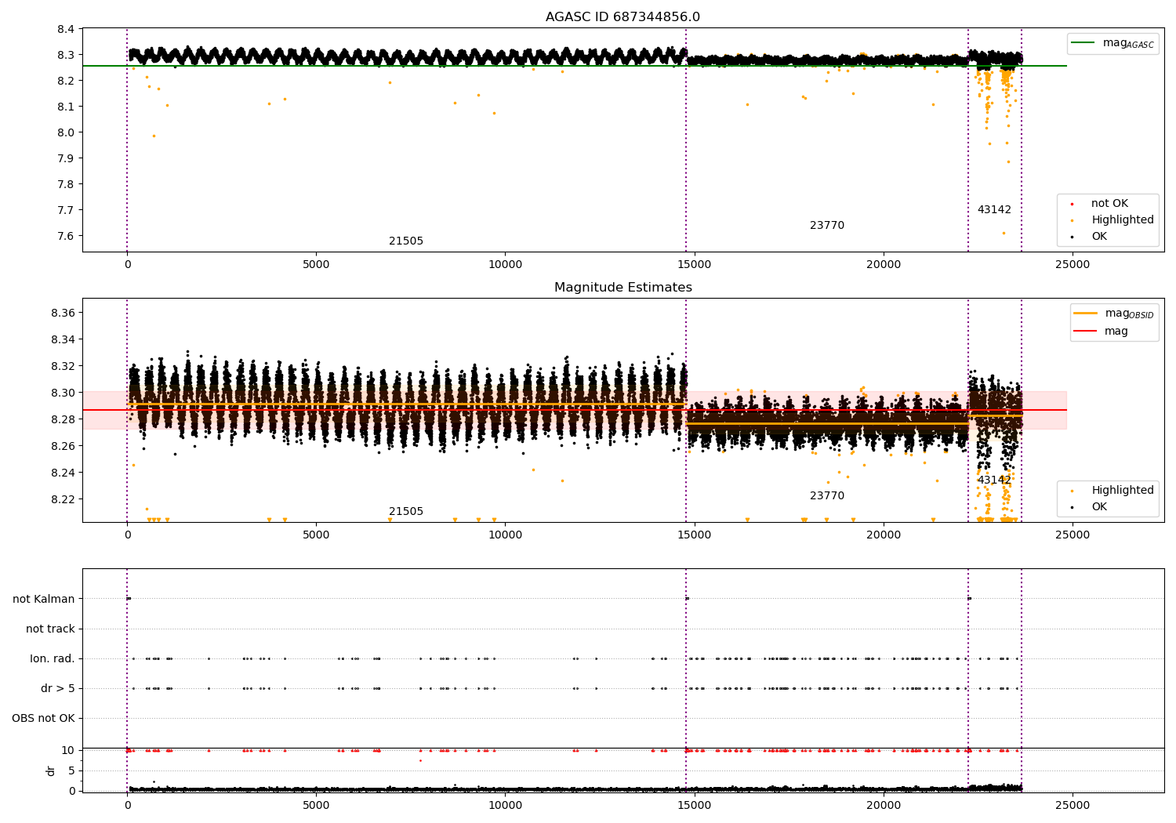Click "Highlighted" in the top plot legend
Screen dimensions: 1176x823
pos(1123,220)
